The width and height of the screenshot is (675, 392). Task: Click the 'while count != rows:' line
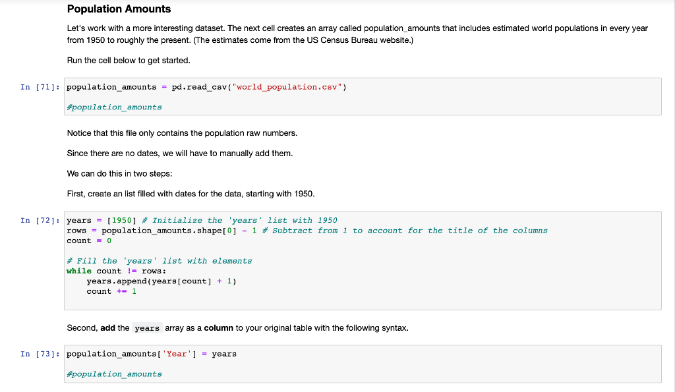click(116, 271)
